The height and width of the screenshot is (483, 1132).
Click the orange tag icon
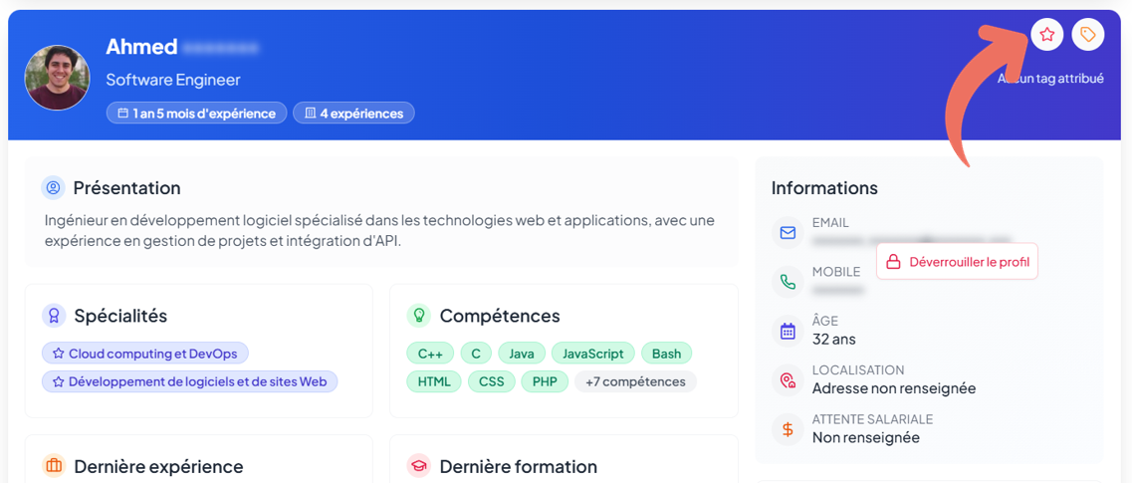[1088, 35]
